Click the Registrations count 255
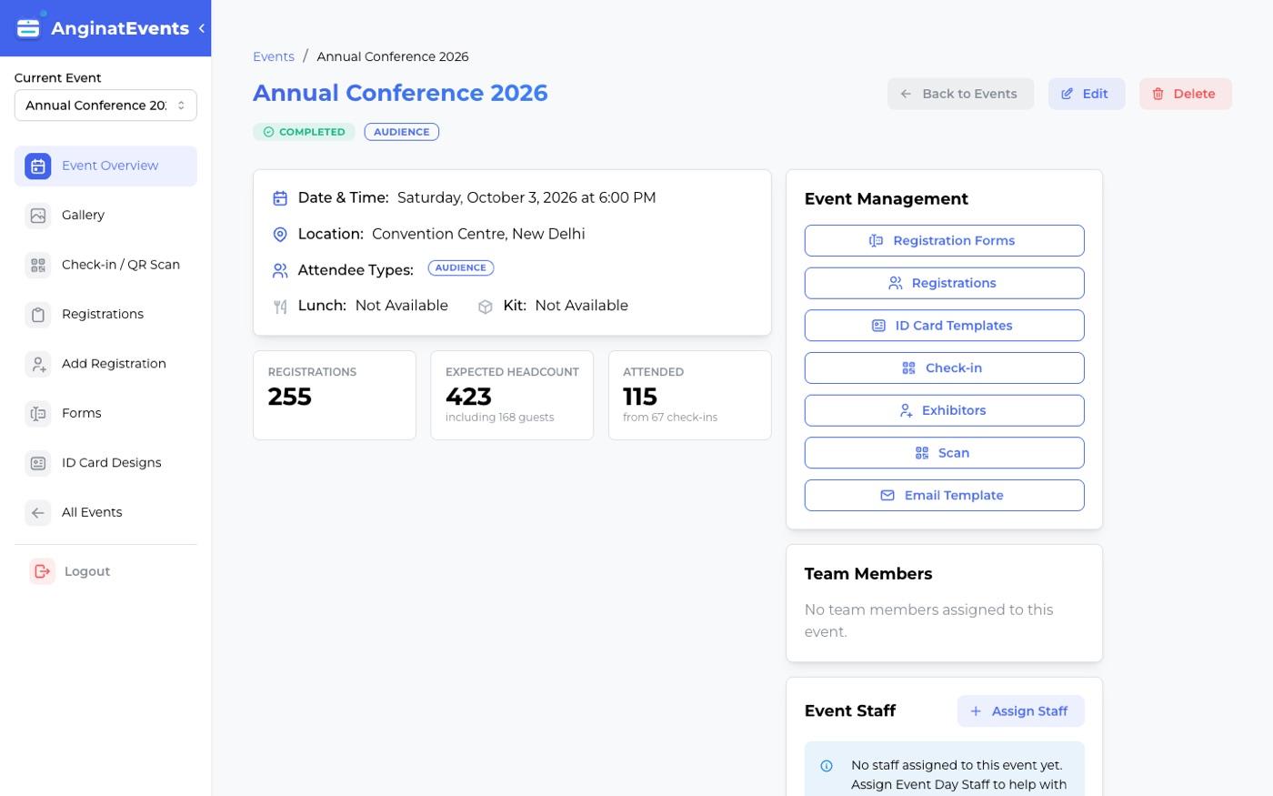 click(290, 397)
